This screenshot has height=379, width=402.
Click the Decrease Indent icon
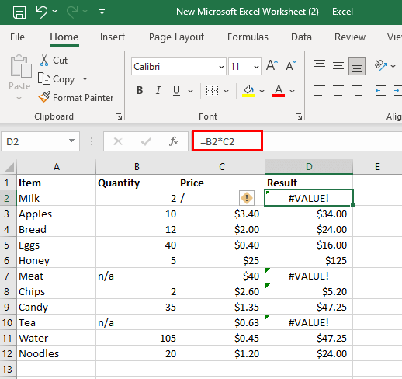[x=381, y=91]
